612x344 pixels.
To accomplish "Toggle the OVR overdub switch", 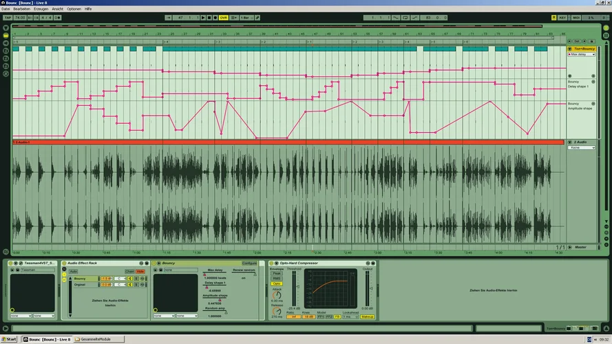I will click(x=223, y=17).
